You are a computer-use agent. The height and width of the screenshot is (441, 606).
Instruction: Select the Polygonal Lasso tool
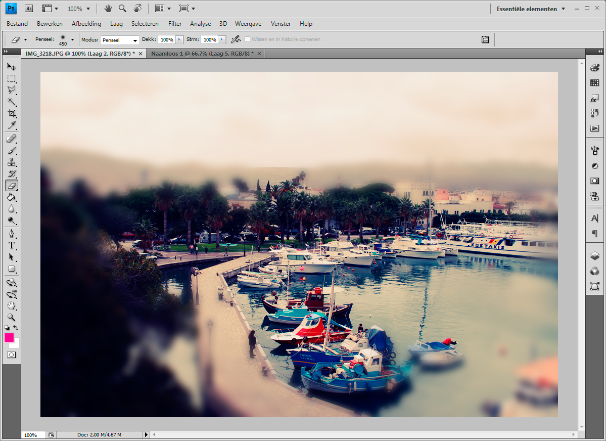pos(12,90)
